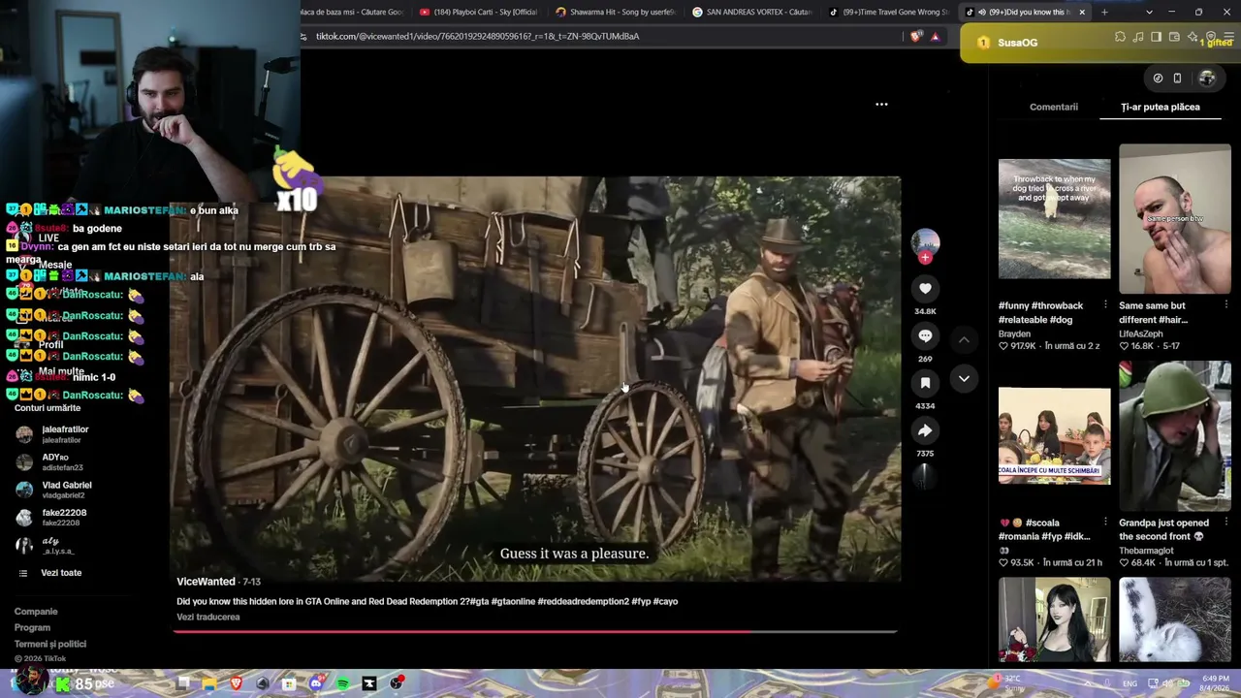Open comments via the speech bubble icon
The image size is (1241, 698).
pyautogui.click(x=925, y=335)
